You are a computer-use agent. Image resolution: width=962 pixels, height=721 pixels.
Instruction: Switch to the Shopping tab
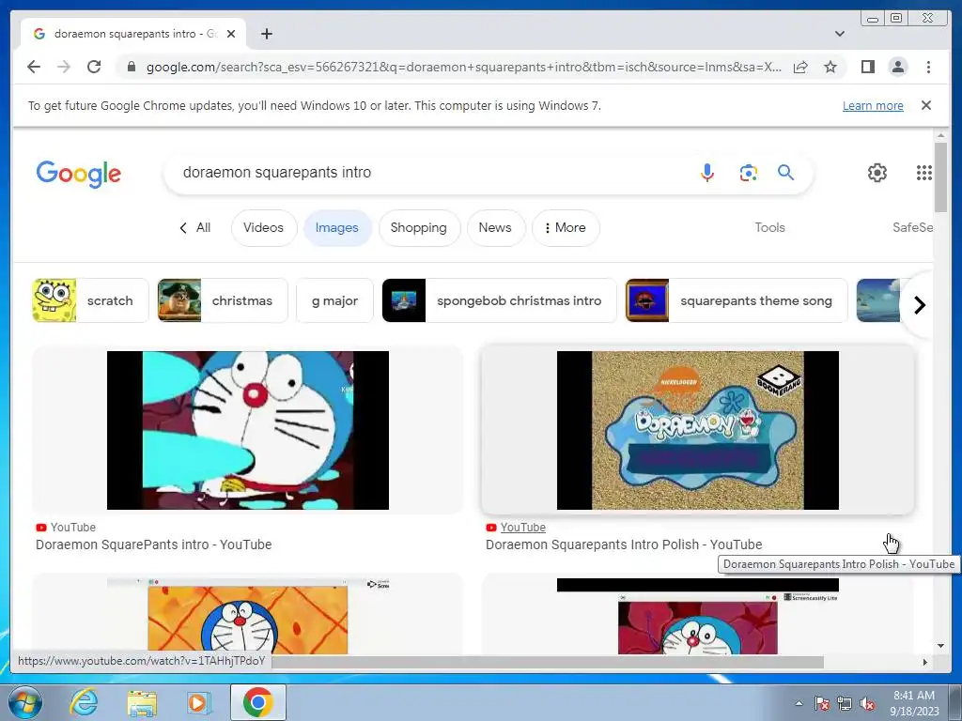(418, 227)
